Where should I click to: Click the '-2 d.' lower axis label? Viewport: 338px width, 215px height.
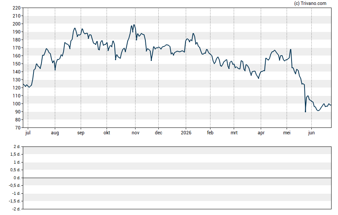(16, 209)
